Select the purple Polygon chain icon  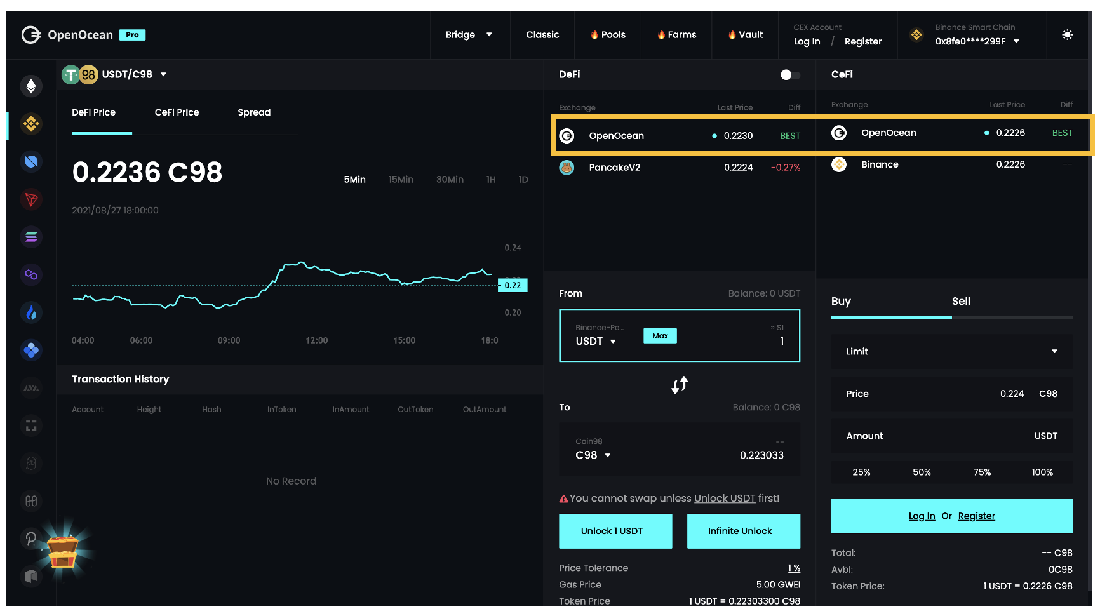[x=31, y=274]
